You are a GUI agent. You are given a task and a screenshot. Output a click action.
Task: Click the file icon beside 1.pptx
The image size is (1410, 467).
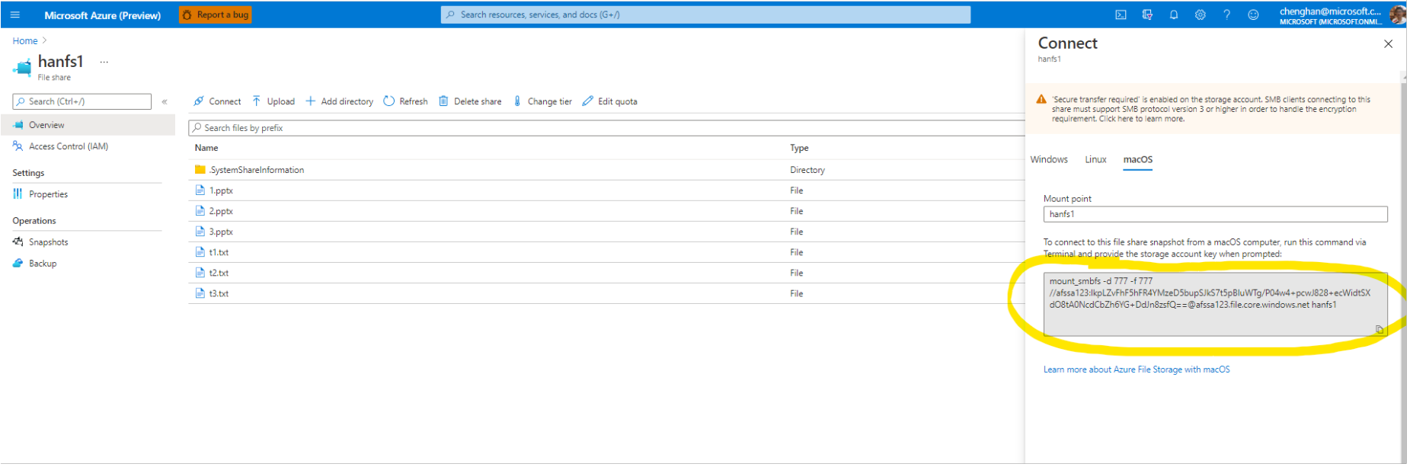(x=200, y=190)
